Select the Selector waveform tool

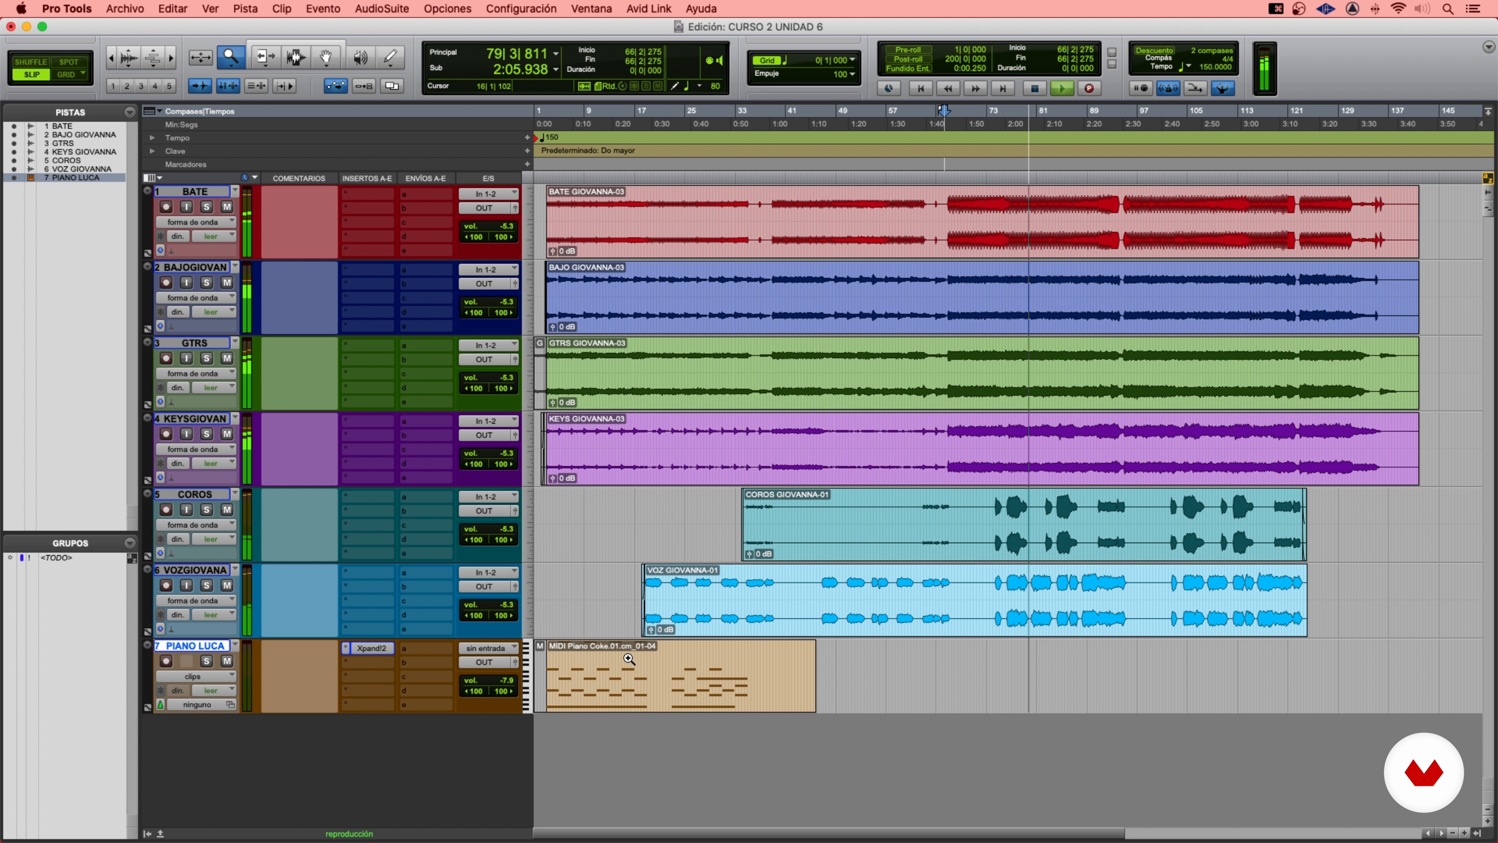[x=296, y=57]
